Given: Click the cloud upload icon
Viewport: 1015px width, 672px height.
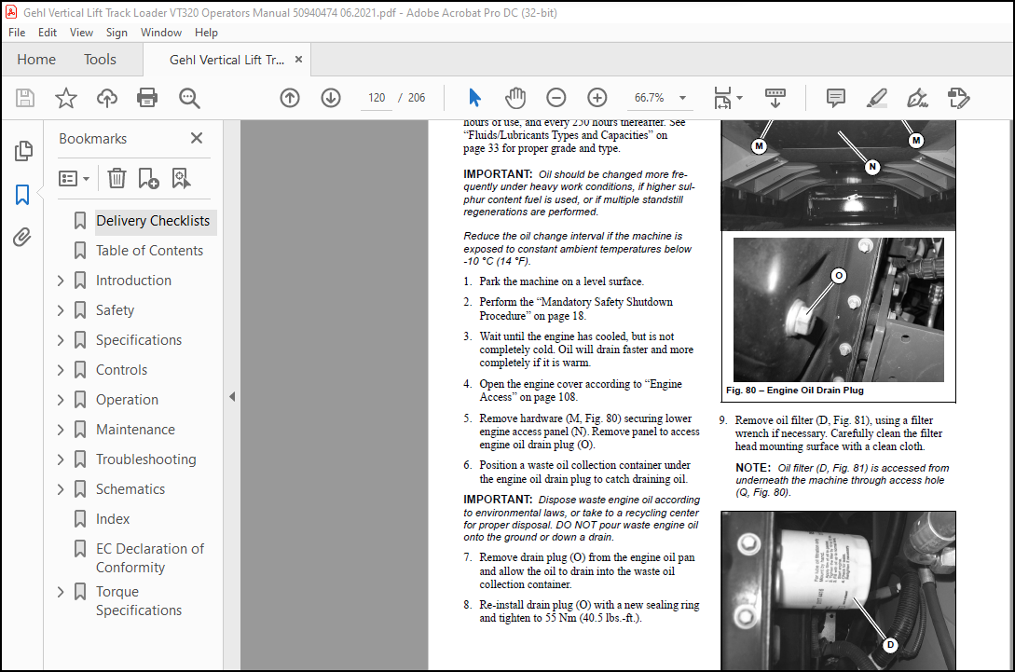Looking at the screenshot, I should 107,98.
